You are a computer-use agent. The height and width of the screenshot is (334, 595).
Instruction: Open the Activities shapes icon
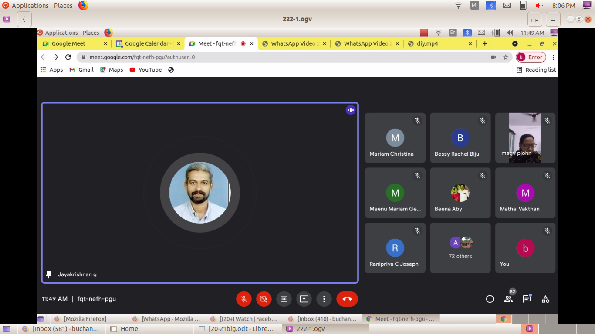pos(545,299)
